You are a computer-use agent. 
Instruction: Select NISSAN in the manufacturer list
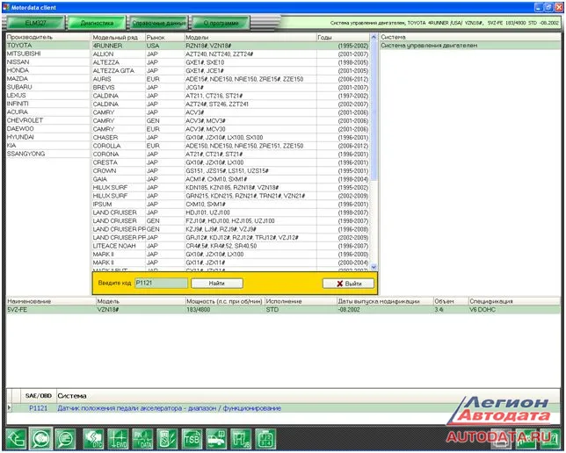(x=47, y=61)
